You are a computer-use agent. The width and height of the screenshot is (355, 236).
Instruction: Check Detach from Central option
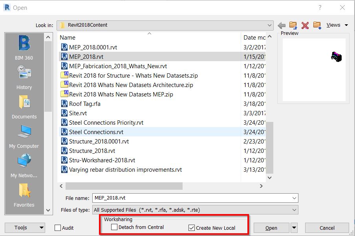point(114,227)
